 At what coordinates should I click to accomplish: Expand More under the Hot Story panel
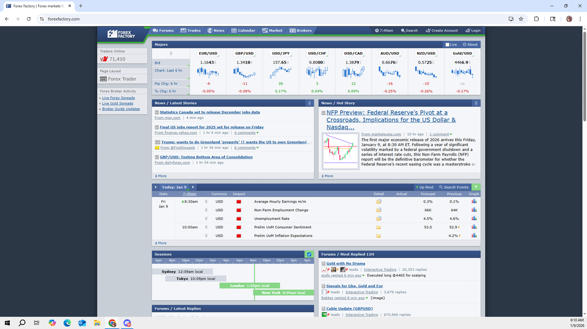tap(327, 176)
